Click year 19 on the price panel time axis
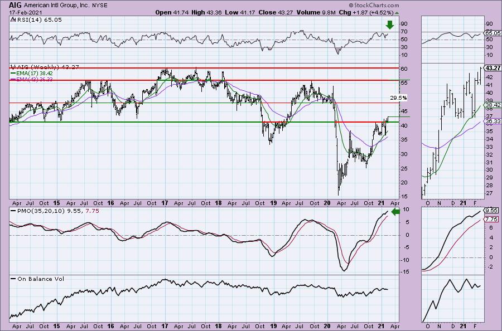 pos(273,203)
